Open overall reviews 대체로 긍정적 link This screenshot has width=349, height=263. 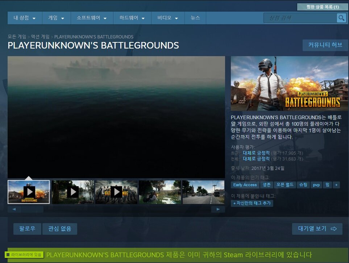tap(256, 159)
